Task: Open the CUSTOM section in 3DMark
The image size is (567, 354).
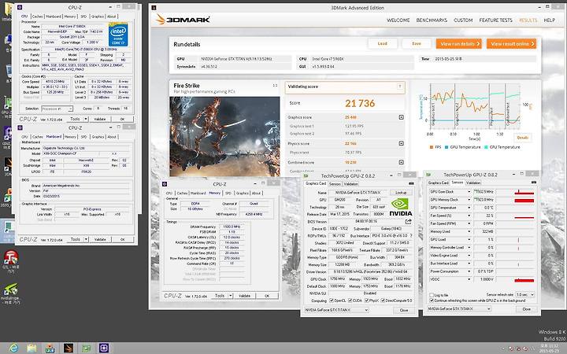Action: pos(463,20)
